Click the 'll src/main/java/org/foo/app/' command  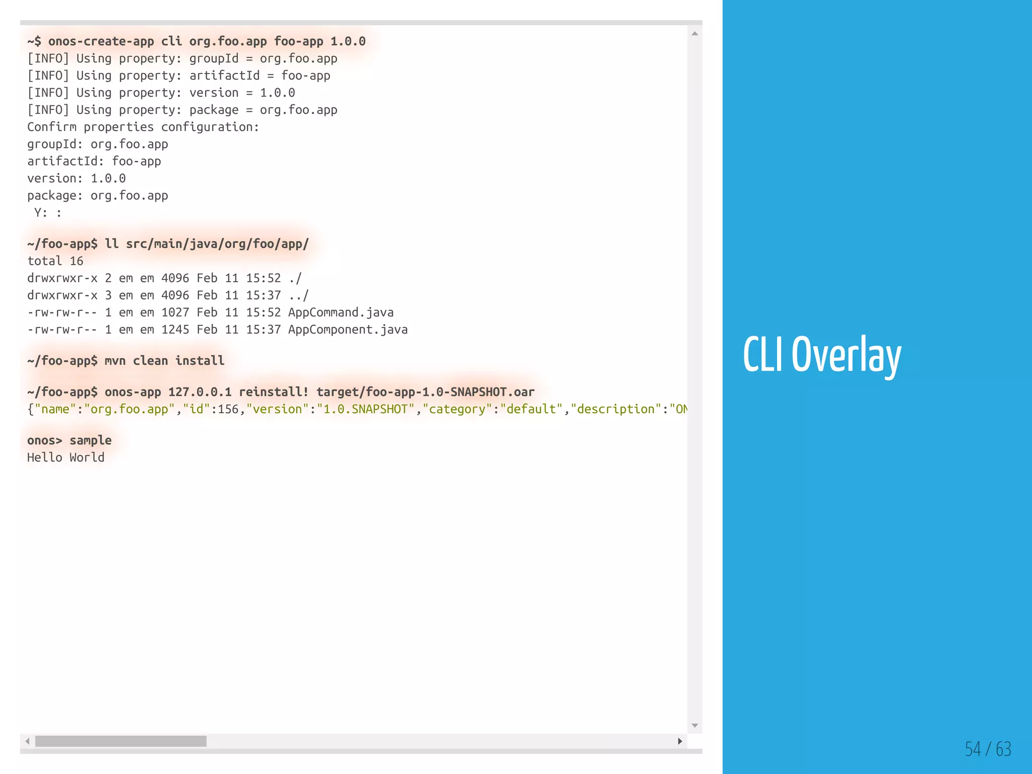(x=168, y=244)
